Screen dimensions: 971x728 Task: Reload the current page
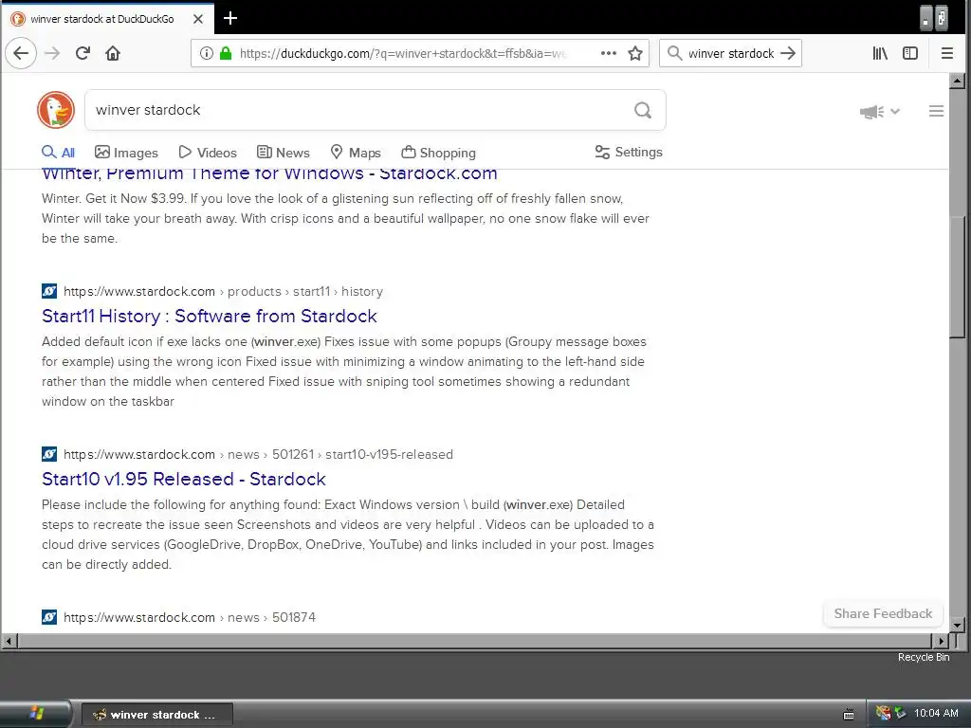click(83, 53)
